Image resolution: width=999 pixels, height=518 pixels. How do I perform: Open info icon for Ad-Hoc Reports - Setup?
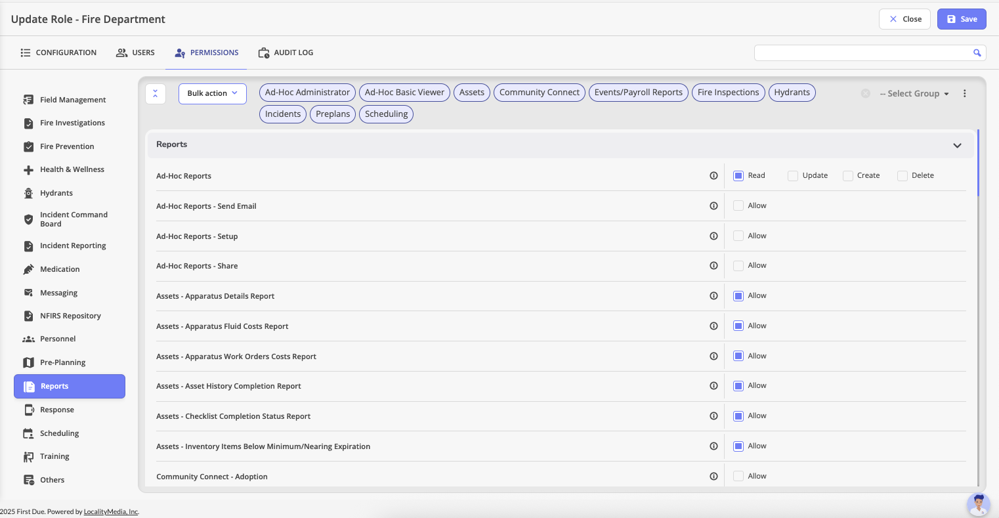click(713, 236)
